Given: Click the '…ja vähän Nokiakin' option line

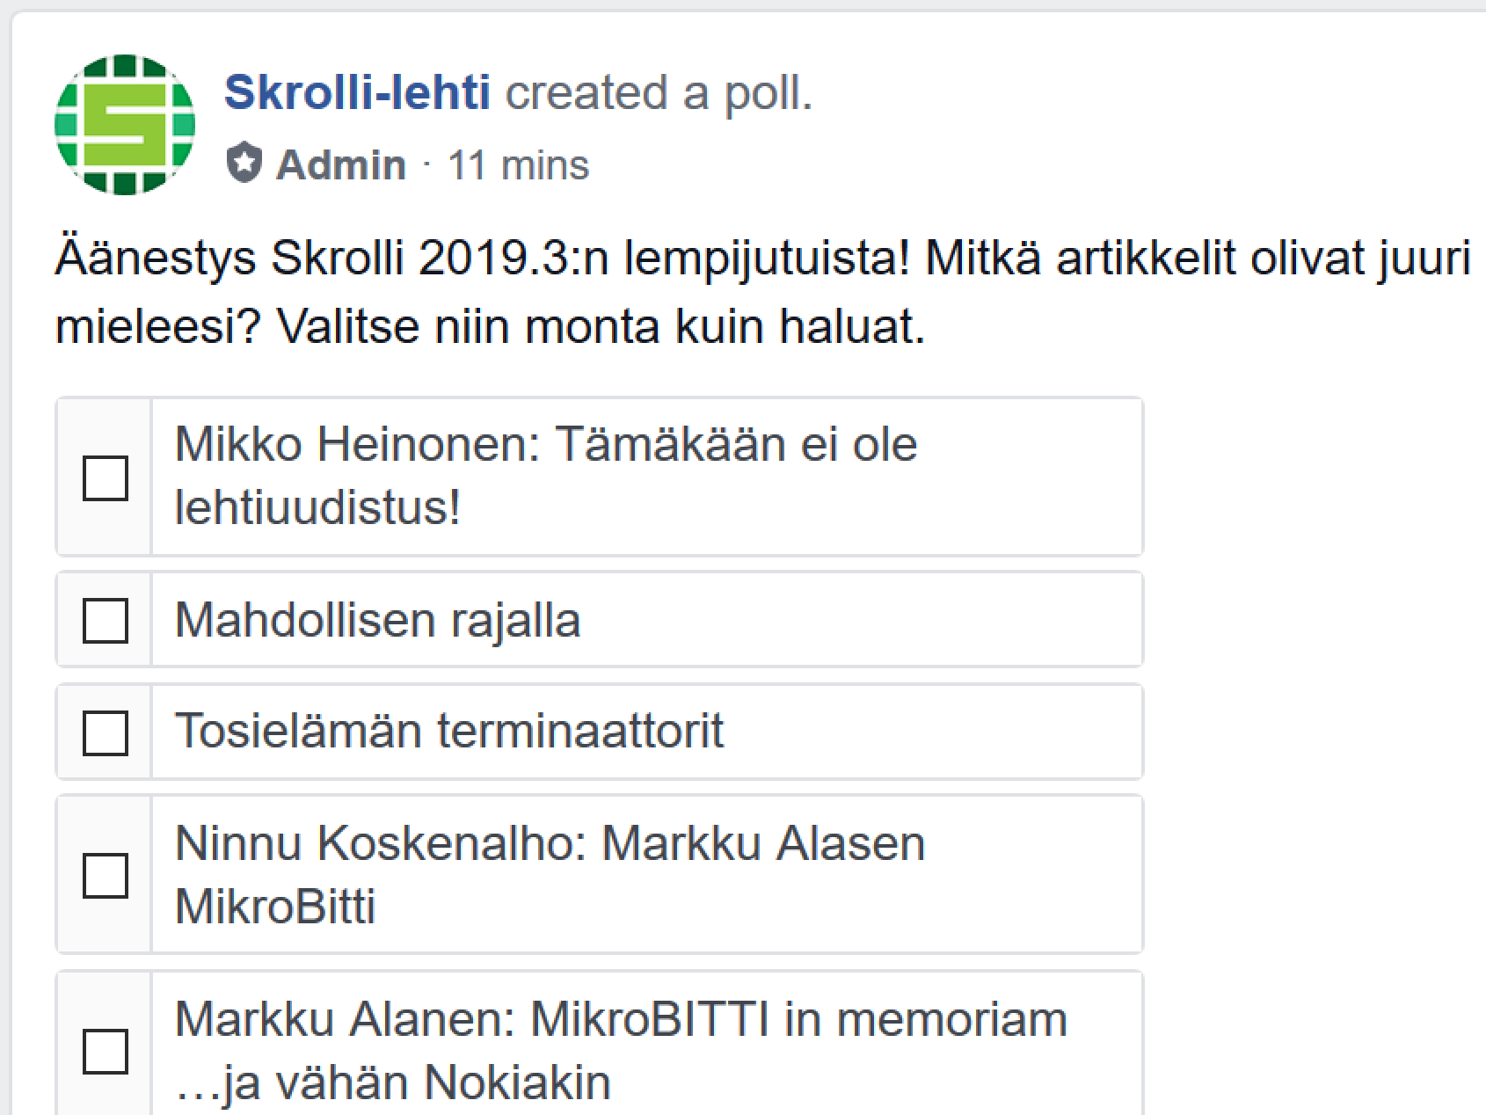Looking at the screenshot, I should (x=393, y=1082).
